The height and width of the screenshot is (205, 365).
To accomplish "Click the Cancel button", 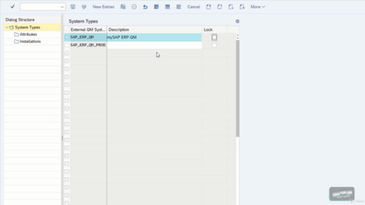I will point(193,7).
